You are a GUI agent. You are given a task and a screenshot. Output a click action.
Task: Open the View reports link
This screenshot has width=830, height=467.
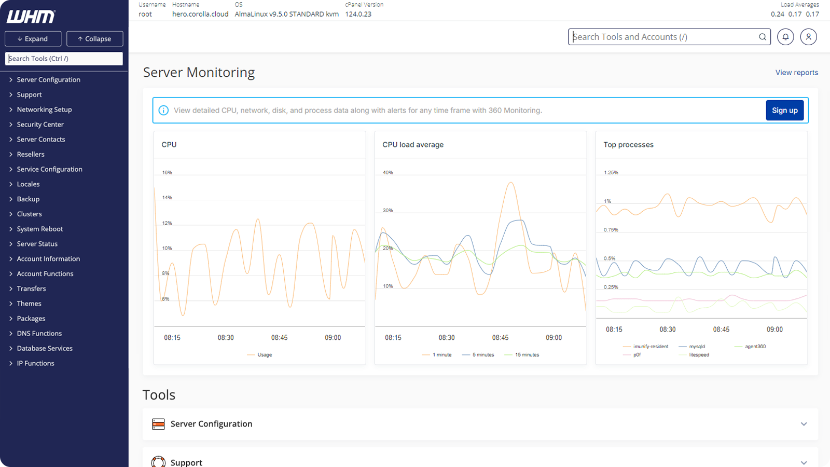[x=796, y=73]
